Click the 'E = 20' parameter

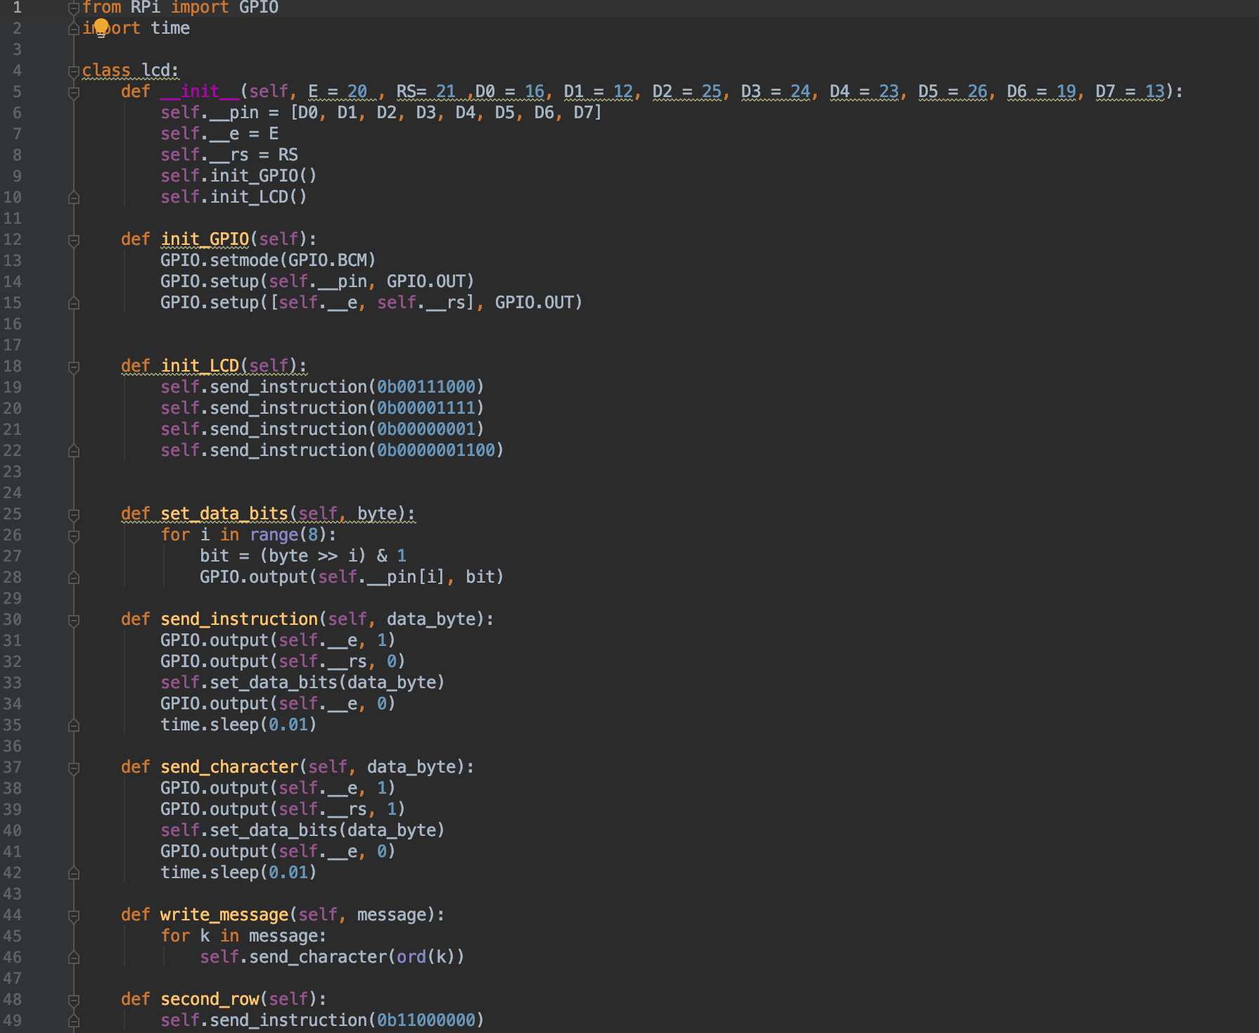point(338,91)
